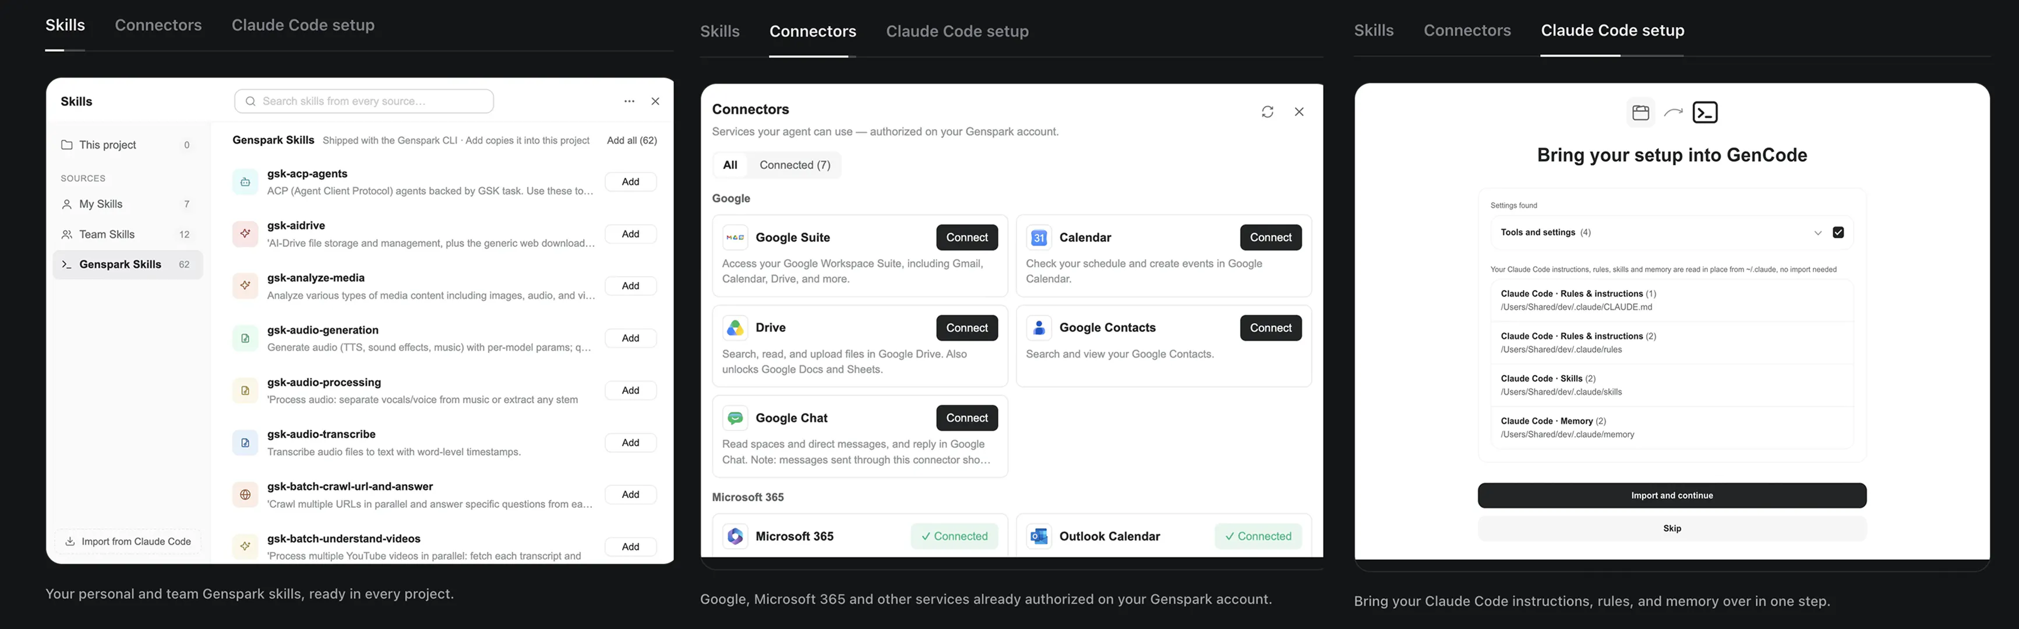Screen dimensions: 2019x629
Task: Go to Skills tab above the GenCode setup panel
Action: pyautogui.click(x=1374, y=30)
